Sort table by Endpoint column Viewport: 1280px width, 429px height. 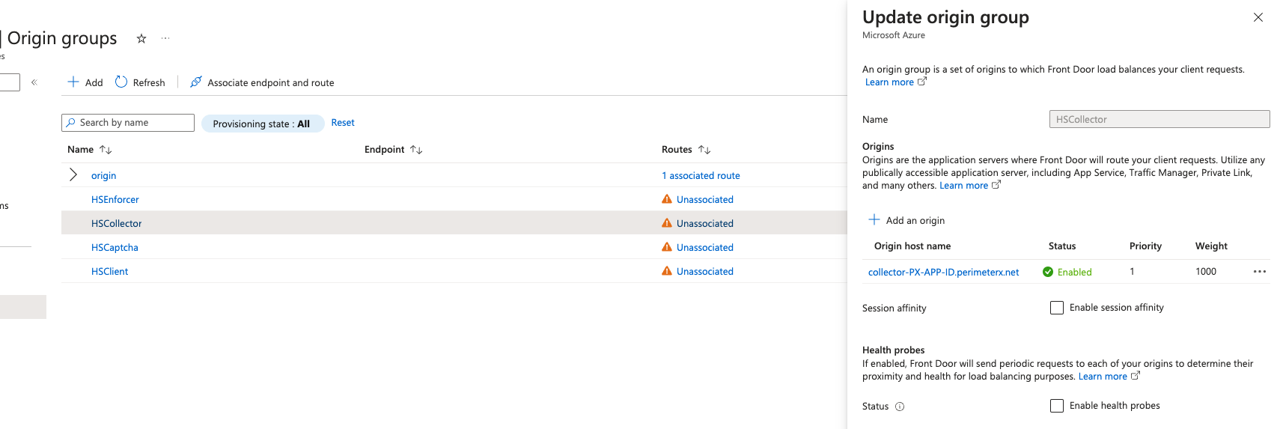(x=416, y=150)
